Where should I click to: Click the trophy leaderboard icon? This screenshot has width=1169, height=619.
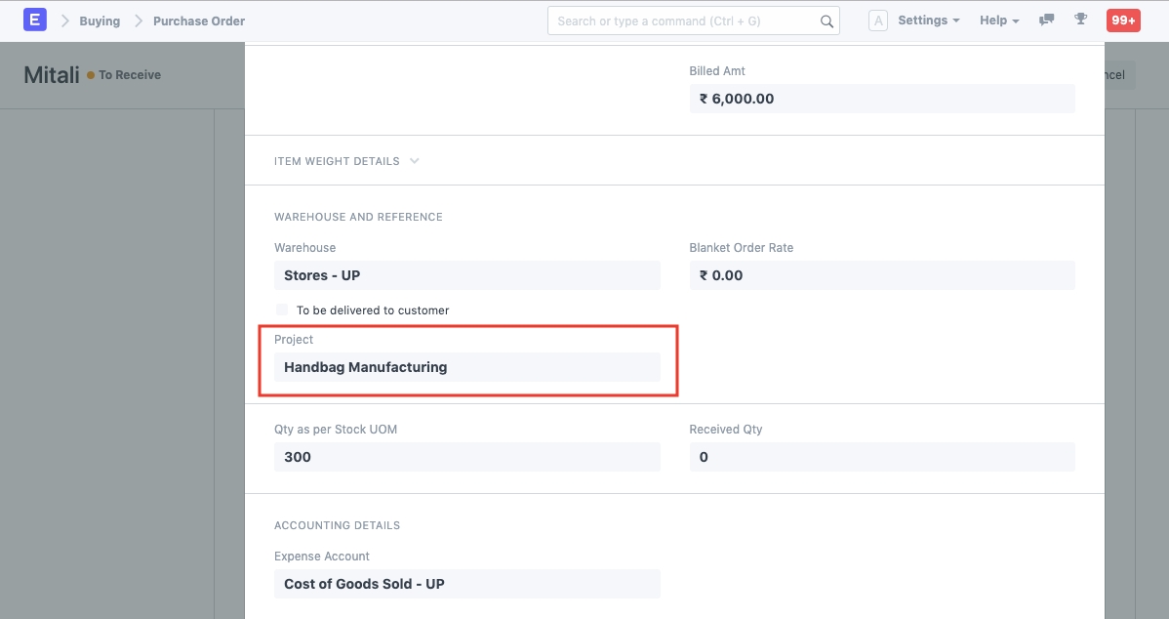(1080, 21)
